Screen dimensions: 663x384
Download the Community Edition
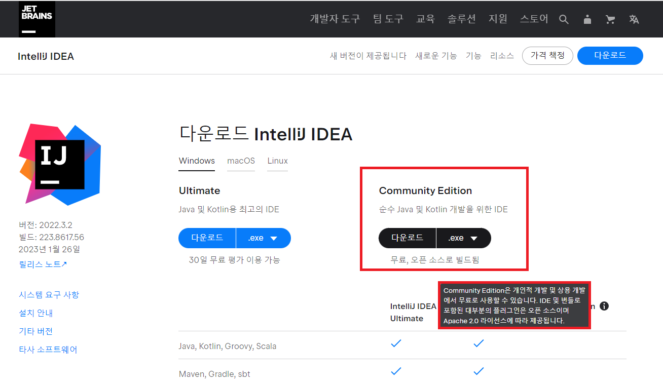click(407, 238)
